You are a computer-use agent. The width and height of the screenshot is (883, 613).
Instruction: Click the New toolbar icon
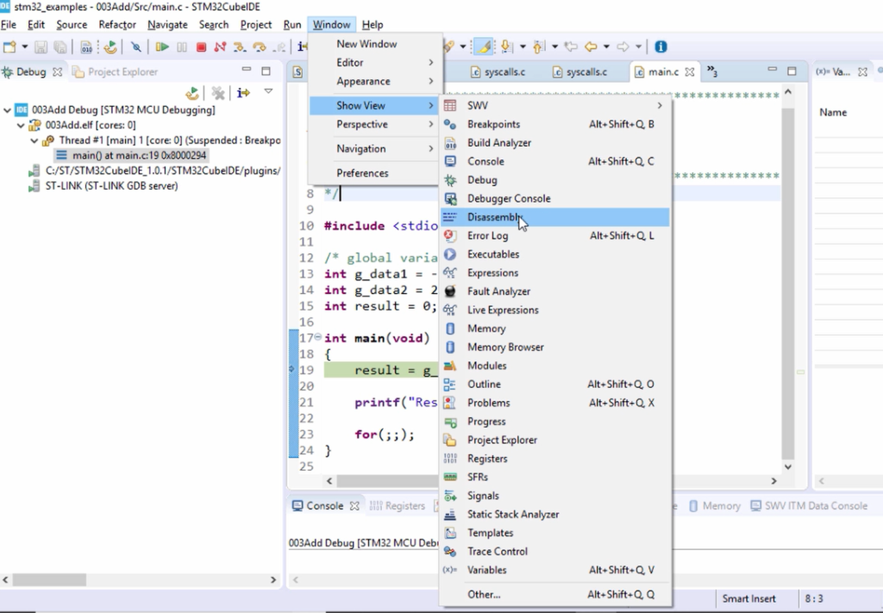(9, 47)
